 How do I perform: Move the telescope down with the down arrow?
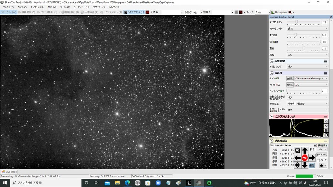[x=305, y=165]
